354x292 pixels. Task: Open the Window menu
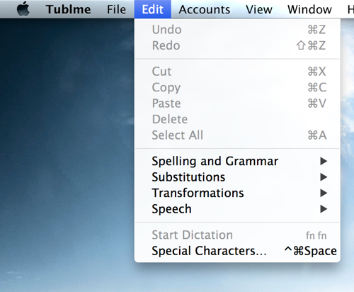[x=309, y=9]
